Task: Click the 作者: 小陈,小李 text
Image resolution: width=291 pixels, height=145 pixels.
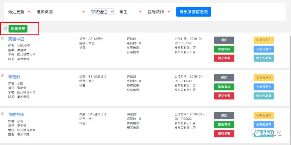Action: [x=19, y=46]
